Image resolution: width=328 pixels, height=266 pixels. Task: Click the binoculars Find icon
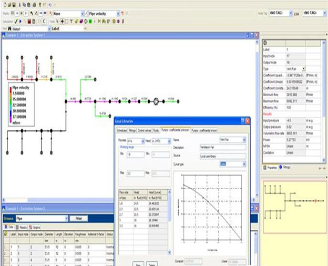pos(9,28)
